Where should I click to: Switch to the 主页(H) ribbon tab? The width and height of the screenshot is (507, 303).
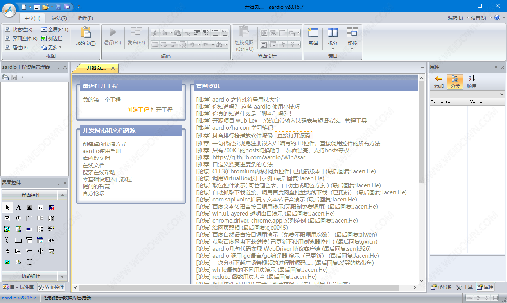coord(32,18)
